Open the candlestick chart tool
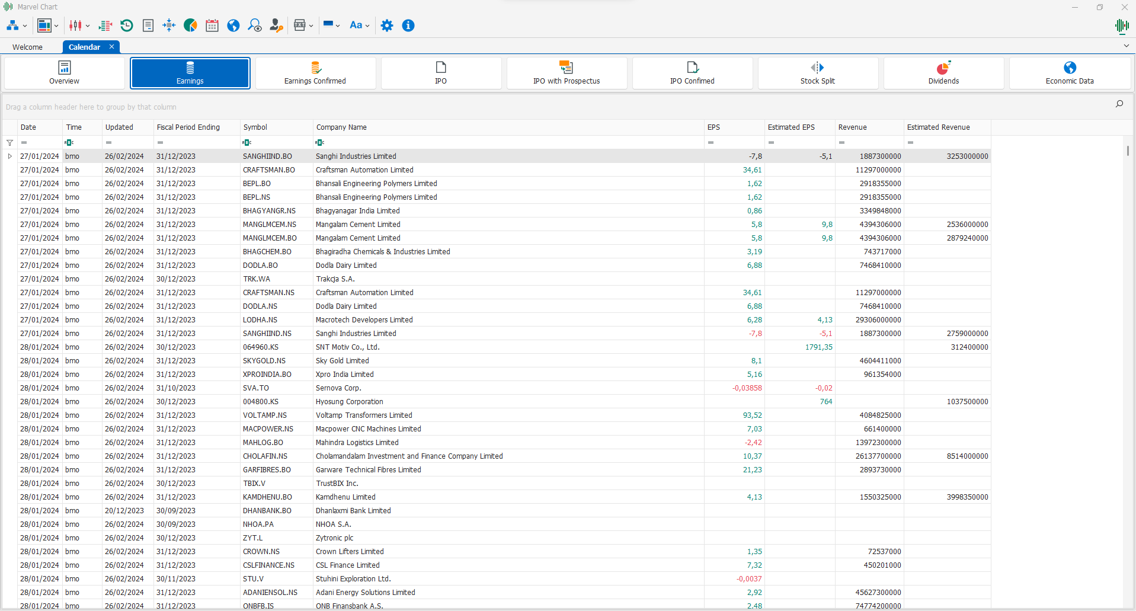Screen dimensions: 1136x611 [76, 25]
